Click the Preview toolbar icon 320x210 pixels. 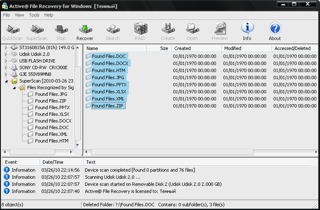coord(220,28)
